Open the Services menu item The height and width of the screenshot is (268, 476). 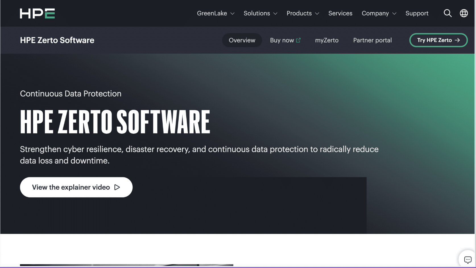(340, 13)
